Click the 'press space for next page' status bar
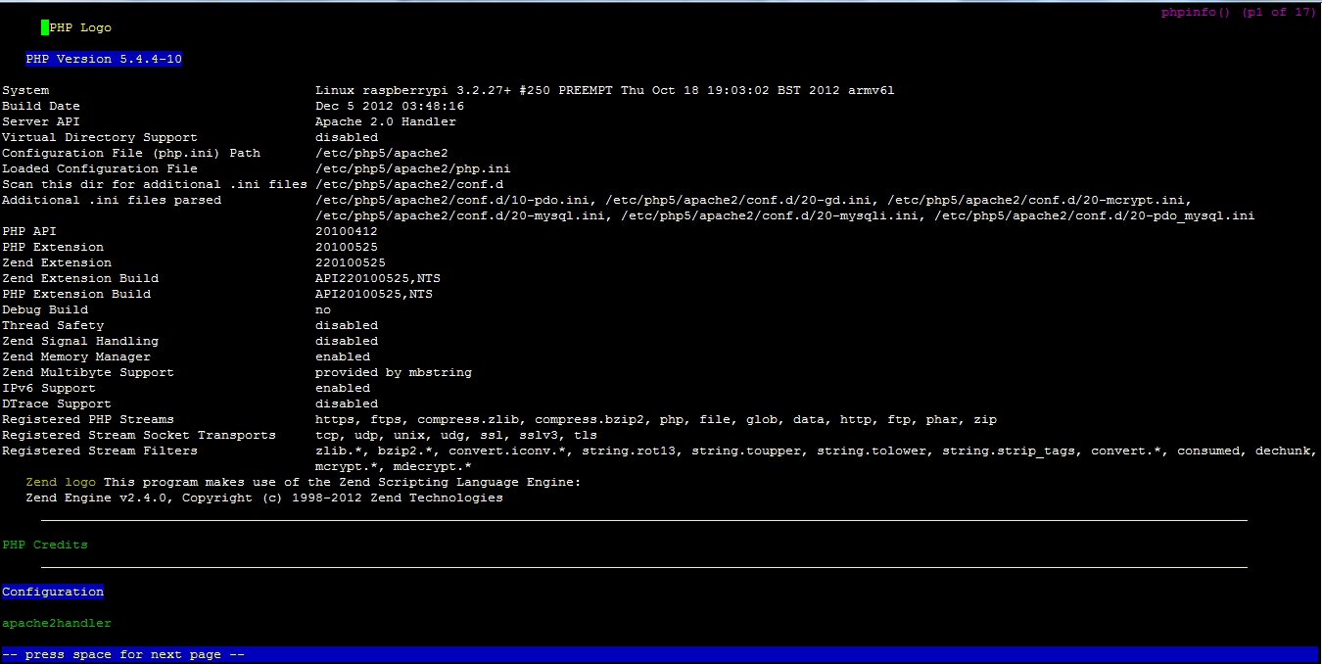 [x=661, y=654]
